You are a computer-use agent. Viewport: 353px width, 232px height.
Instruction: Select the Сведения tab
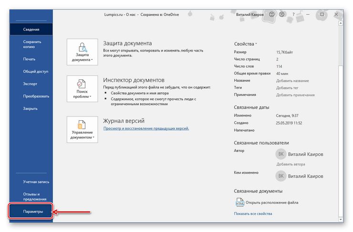(x=31, y=29)
